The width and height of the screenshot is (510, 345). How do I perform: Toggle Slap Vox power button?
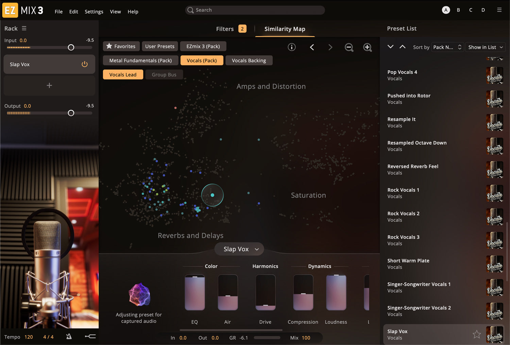pos(85,64)
